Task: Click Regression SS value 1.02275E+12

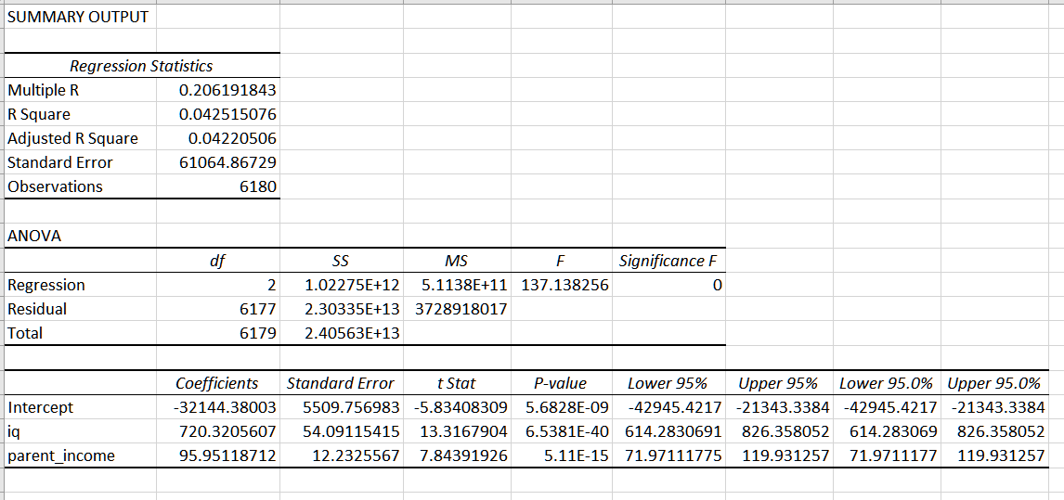Action: coord(342,285)
